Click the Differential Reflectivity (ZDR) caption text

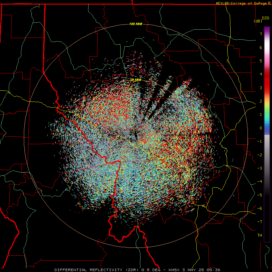[x=97, y=270]
